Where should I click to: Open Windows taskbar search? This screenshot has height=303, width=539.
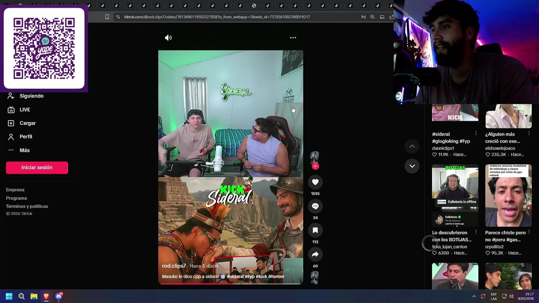[21, 296]
